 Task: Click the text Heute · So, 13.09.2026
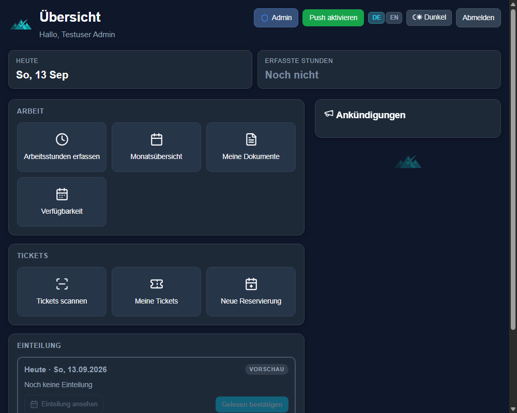point(66,370)
